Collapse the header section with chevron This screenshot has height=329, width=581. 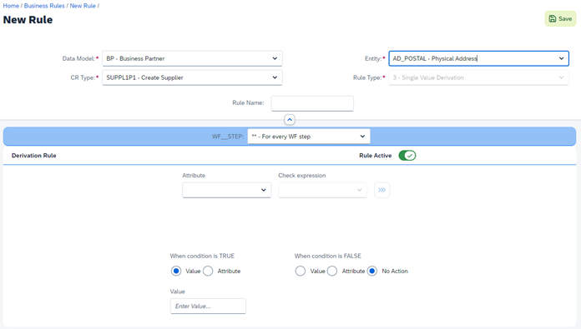pyautogui.click(x=290, y=120)
